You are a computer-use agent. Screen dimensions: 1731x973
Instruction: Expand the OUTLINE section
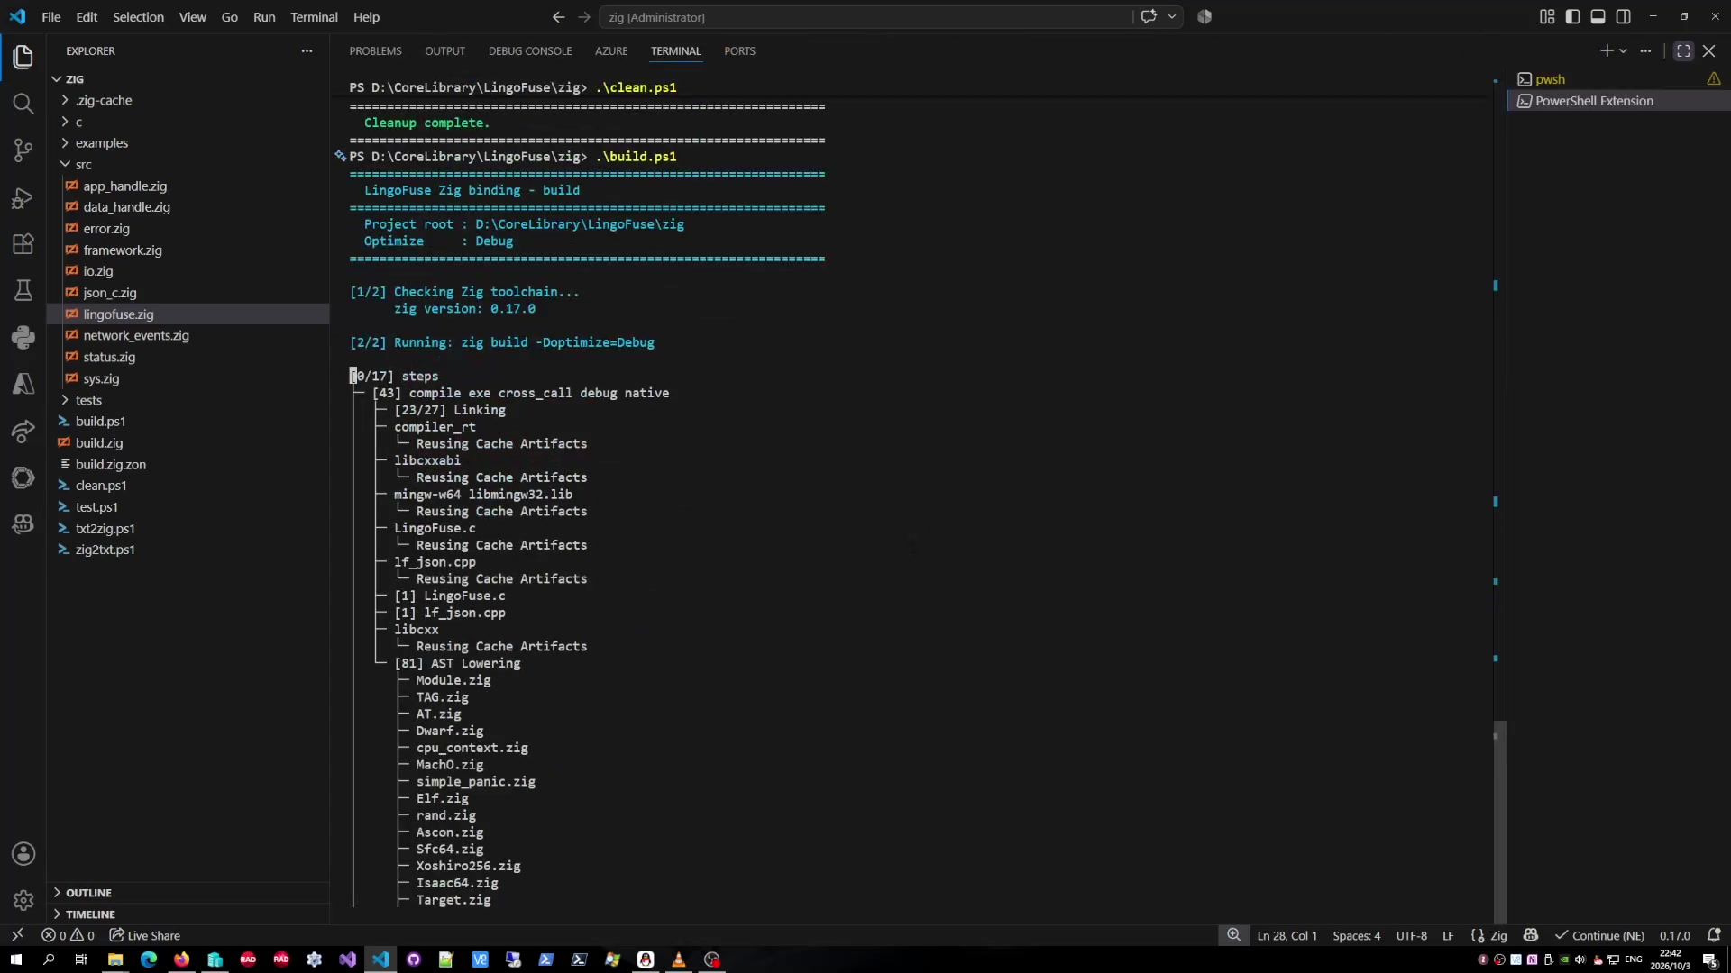click(88, 893)
